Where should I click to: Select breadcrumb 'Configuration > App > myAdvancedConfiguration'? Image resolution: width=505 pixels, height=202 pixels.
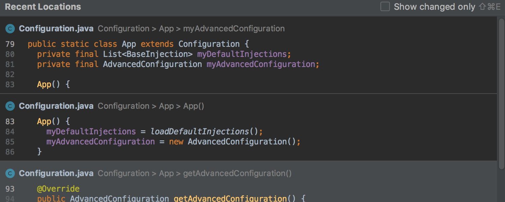click(191, 29)
